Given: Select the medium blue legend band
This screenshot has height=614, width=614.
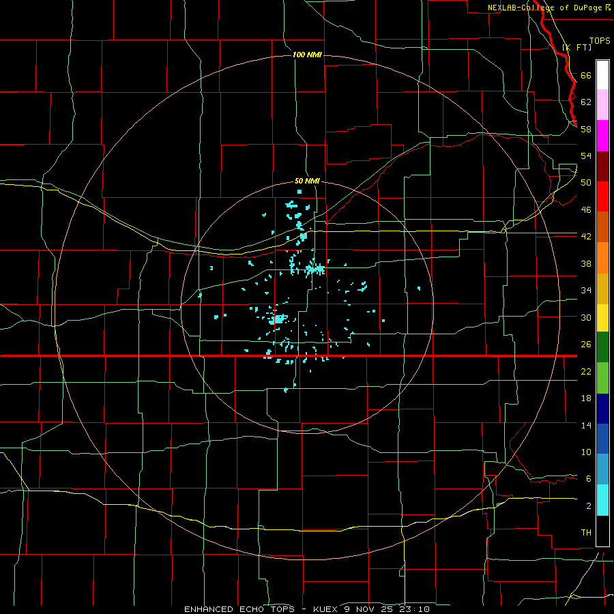Looking at the screenshot, I should click(x=602, y=439).
